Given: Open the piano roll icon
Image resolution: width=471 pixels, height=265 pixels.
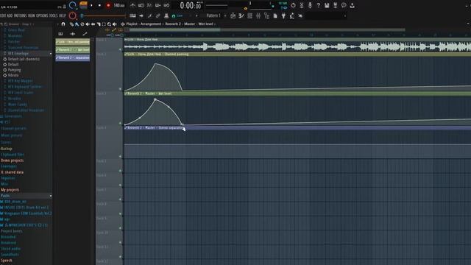Looking at the screenshot, I should [241, 15].
